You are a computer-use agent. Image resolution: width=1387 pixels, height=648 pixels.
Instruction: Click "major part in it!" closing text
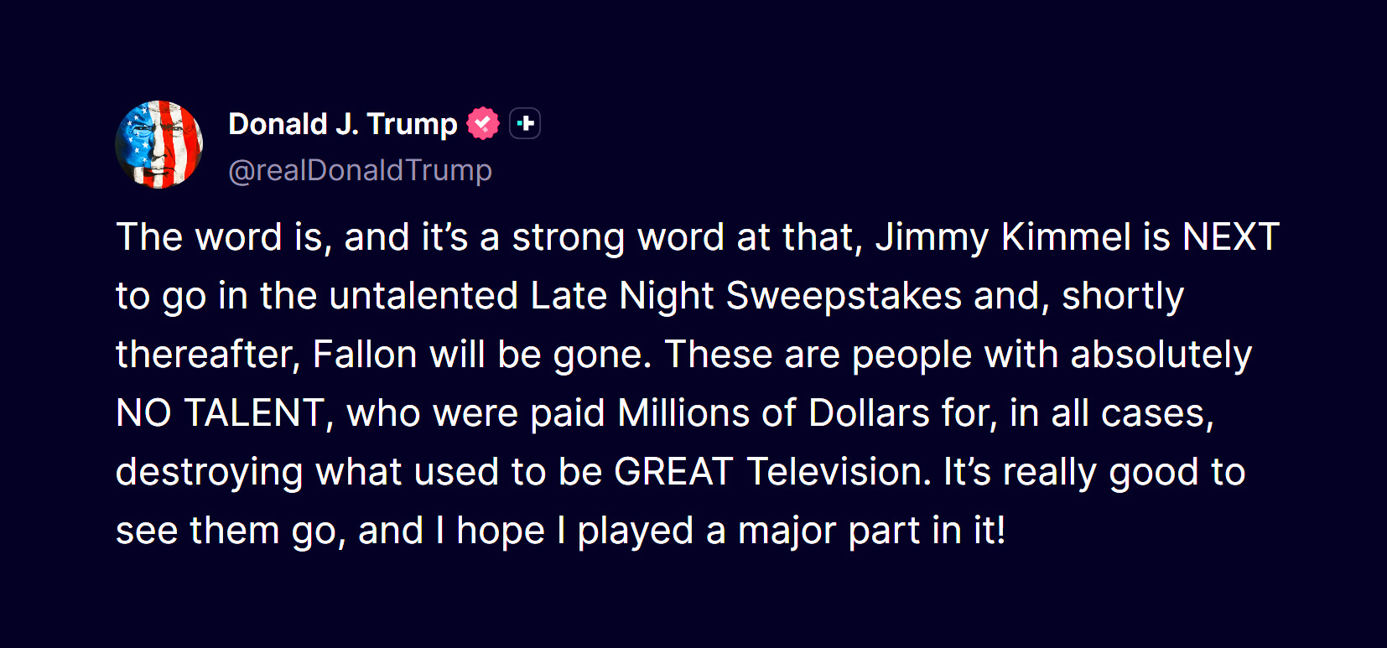[x=871, y=532]
